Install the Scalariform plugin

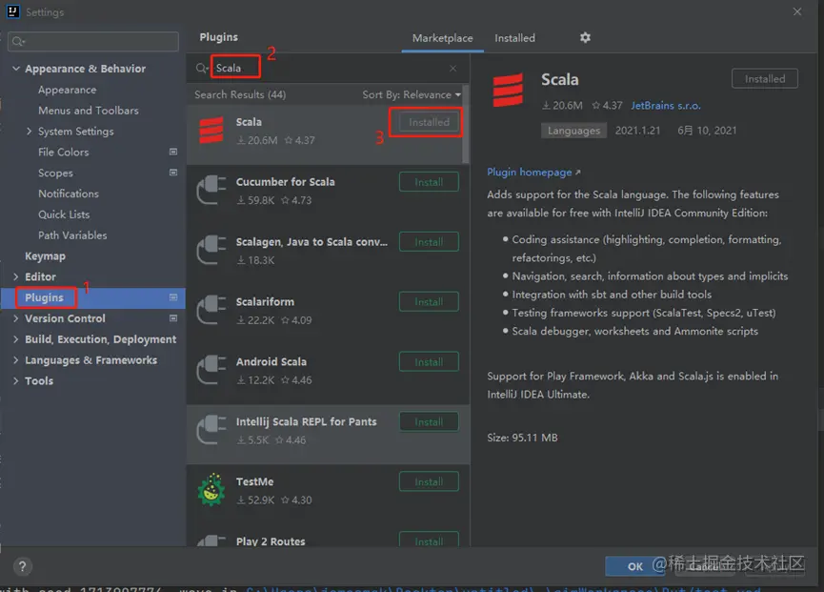(429, 302)
